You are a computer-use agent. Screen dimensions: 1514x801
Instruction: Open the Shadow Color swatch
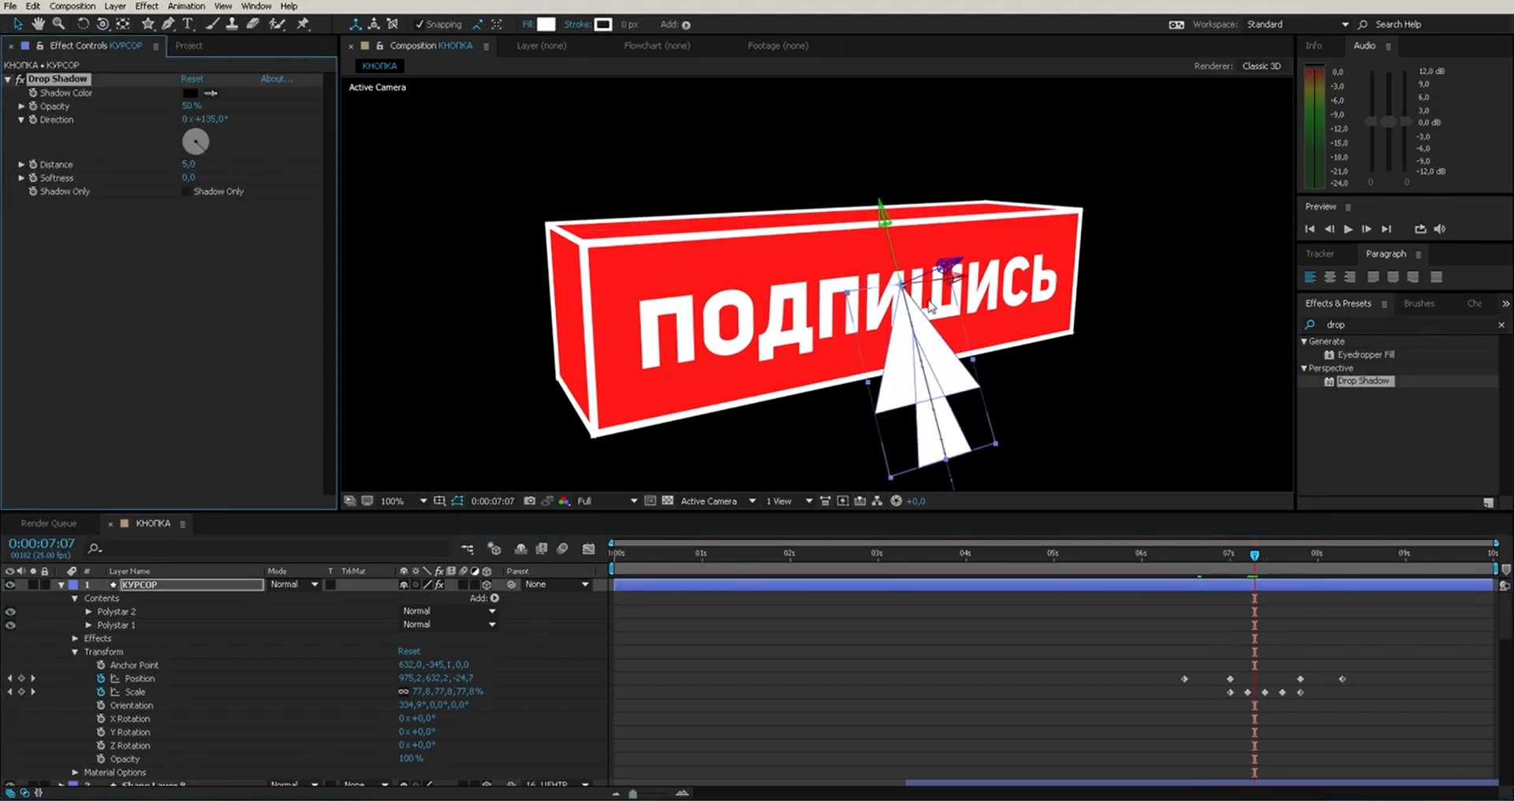tap(190, 92)
